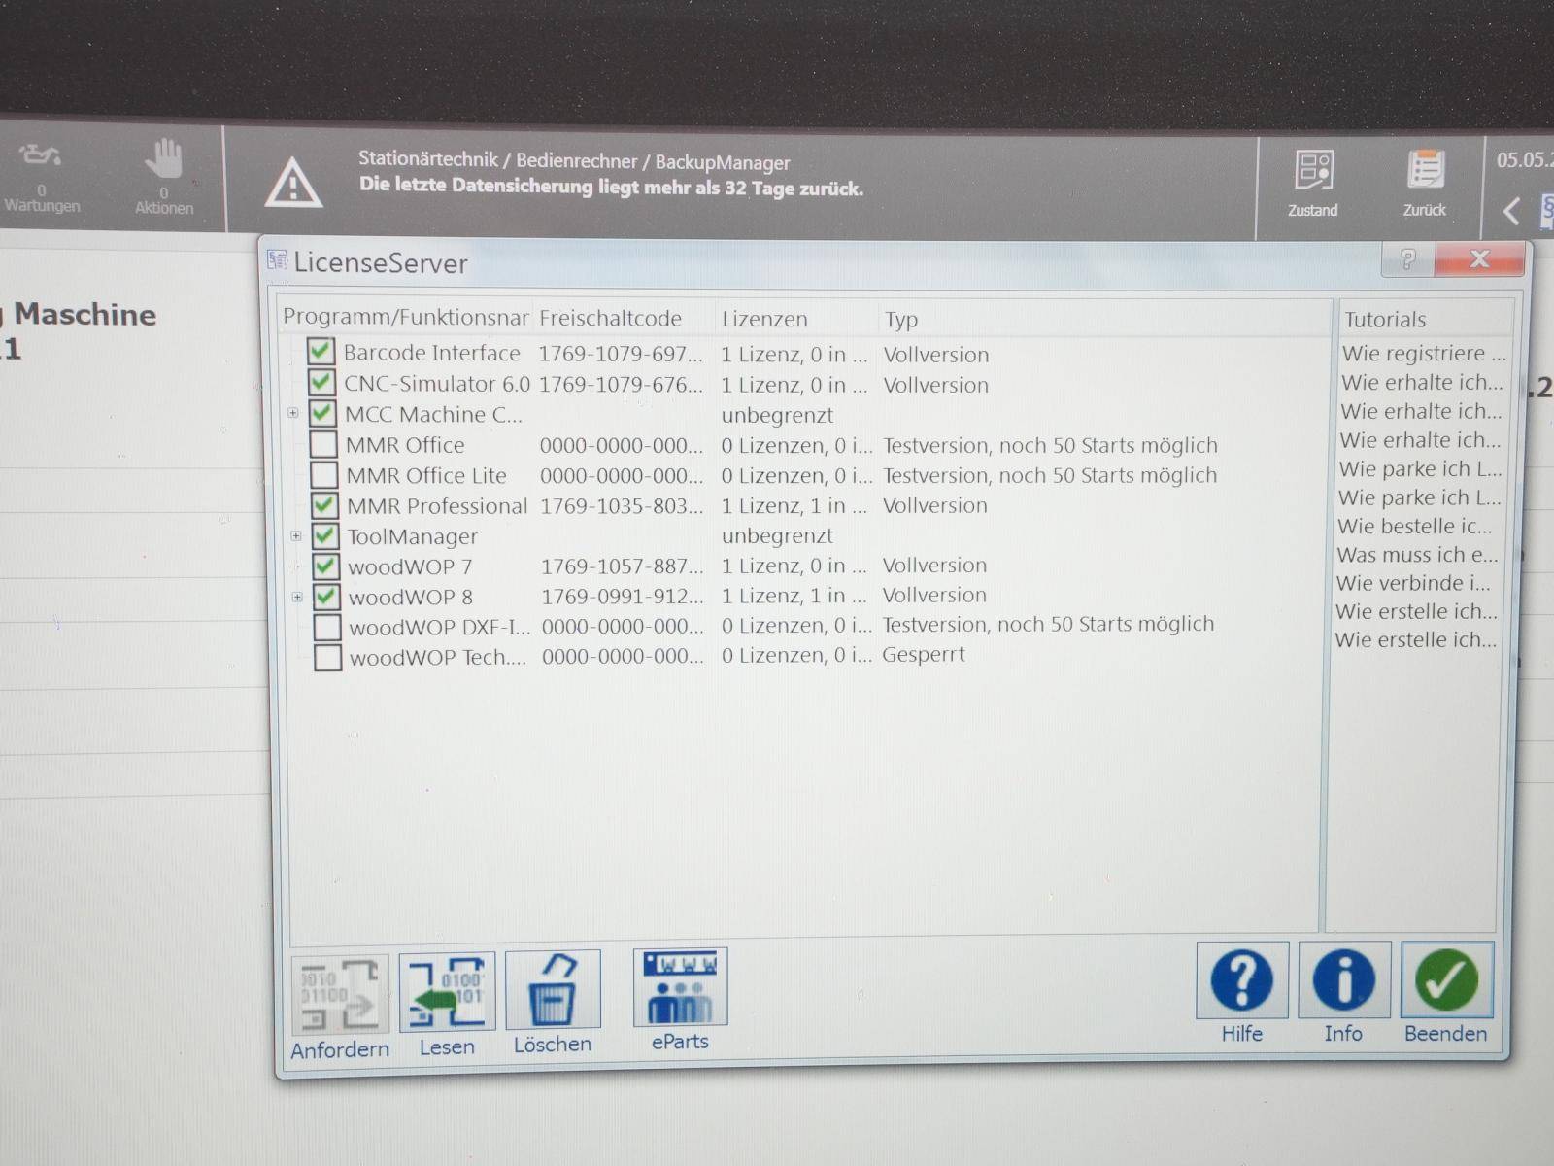Viewport: 1554px width, 1166px height.
Task: Click 'unbegrenzt' in the ToolManager row
Action: pyautogui.click(x=777, y=536)
